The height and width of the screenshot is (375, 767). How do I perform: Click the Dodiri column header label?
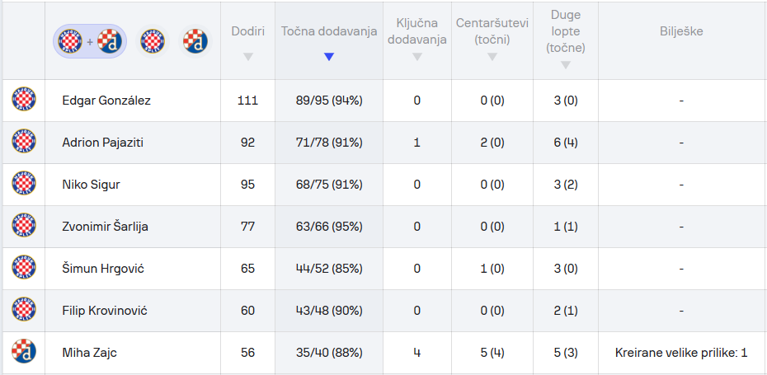click(248, 31)
